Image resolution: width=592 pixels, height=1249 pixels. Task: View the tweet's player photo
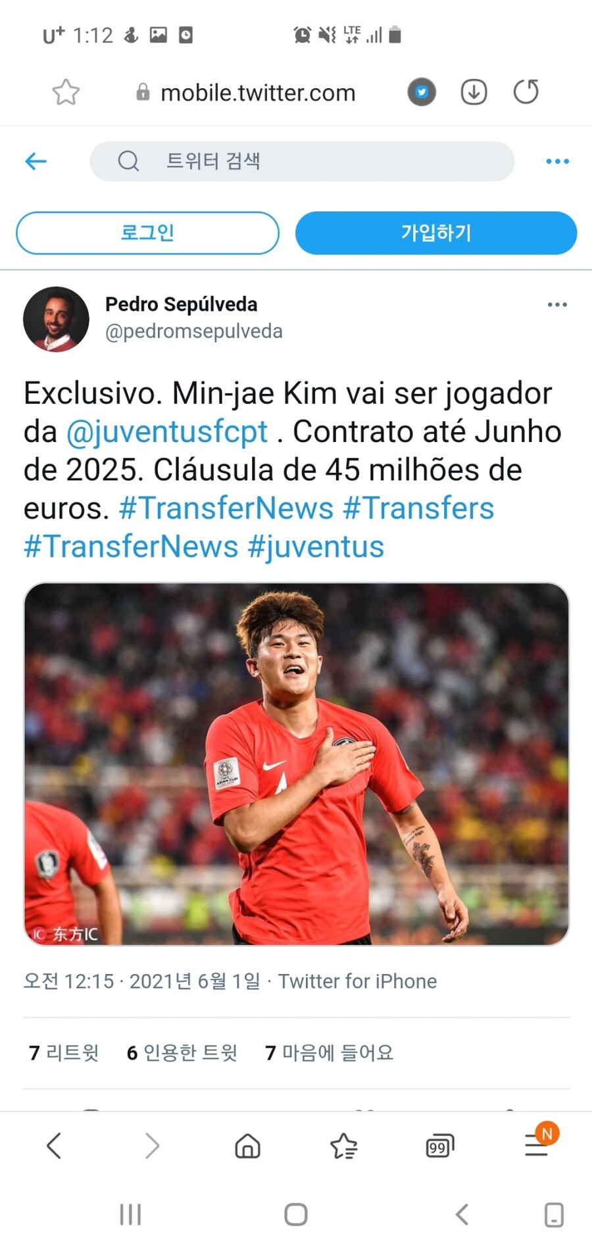[x=297, y=764]
